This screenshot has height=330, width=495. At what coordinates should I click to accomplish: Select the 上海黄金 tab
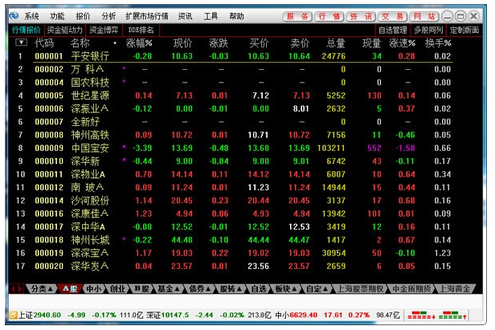pyautogui.click(x=455, y=289)
